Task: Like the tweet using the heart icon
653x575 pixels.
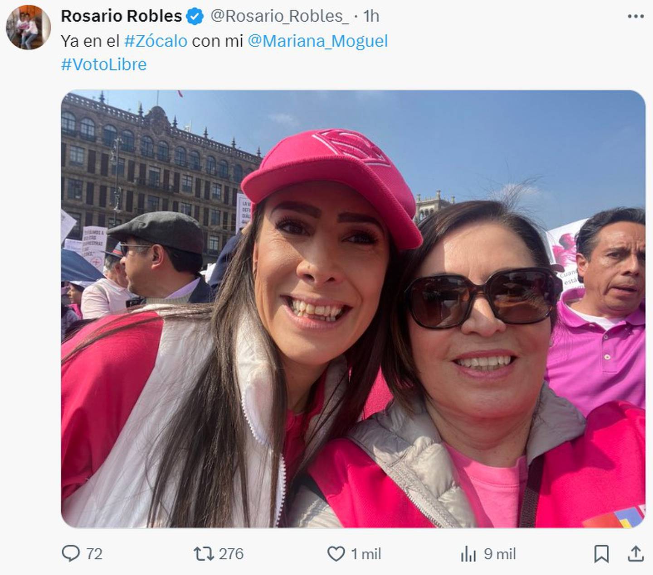Action: click(x=336, y=554)
